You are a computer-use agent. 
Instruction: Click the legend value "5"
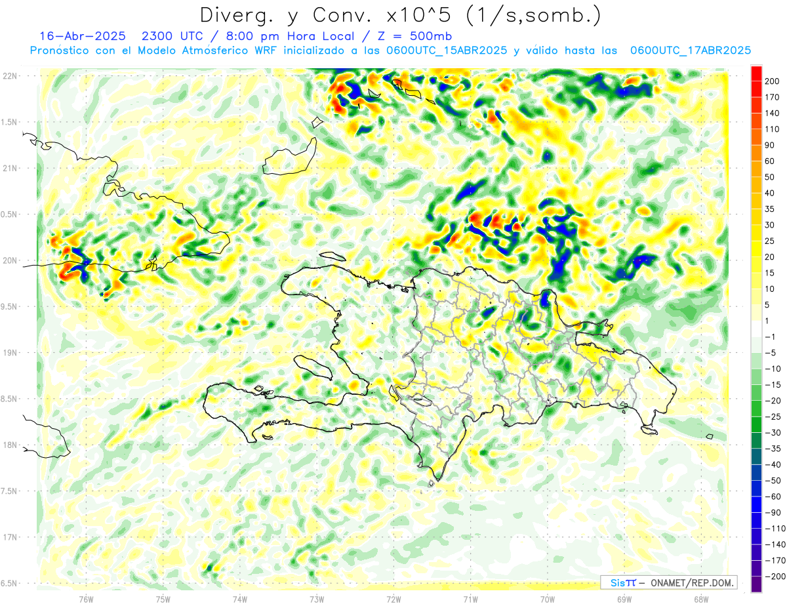(767, 305)
